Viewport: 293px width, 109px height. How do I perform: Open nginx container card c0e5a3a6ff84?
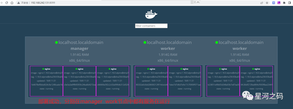click(79, 81)
